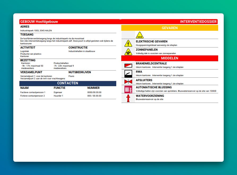The height and width of the screenshot is (175, 237).
Task: Click the ELEKTRISCHE GEVAREN heading
Action: (152, 42)
